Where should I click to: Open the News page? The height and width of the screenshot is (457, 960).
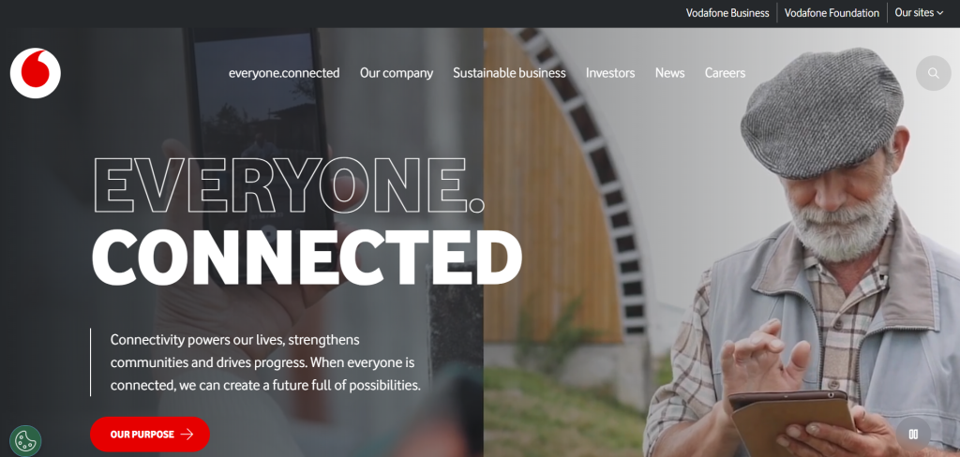coord(669,73)
